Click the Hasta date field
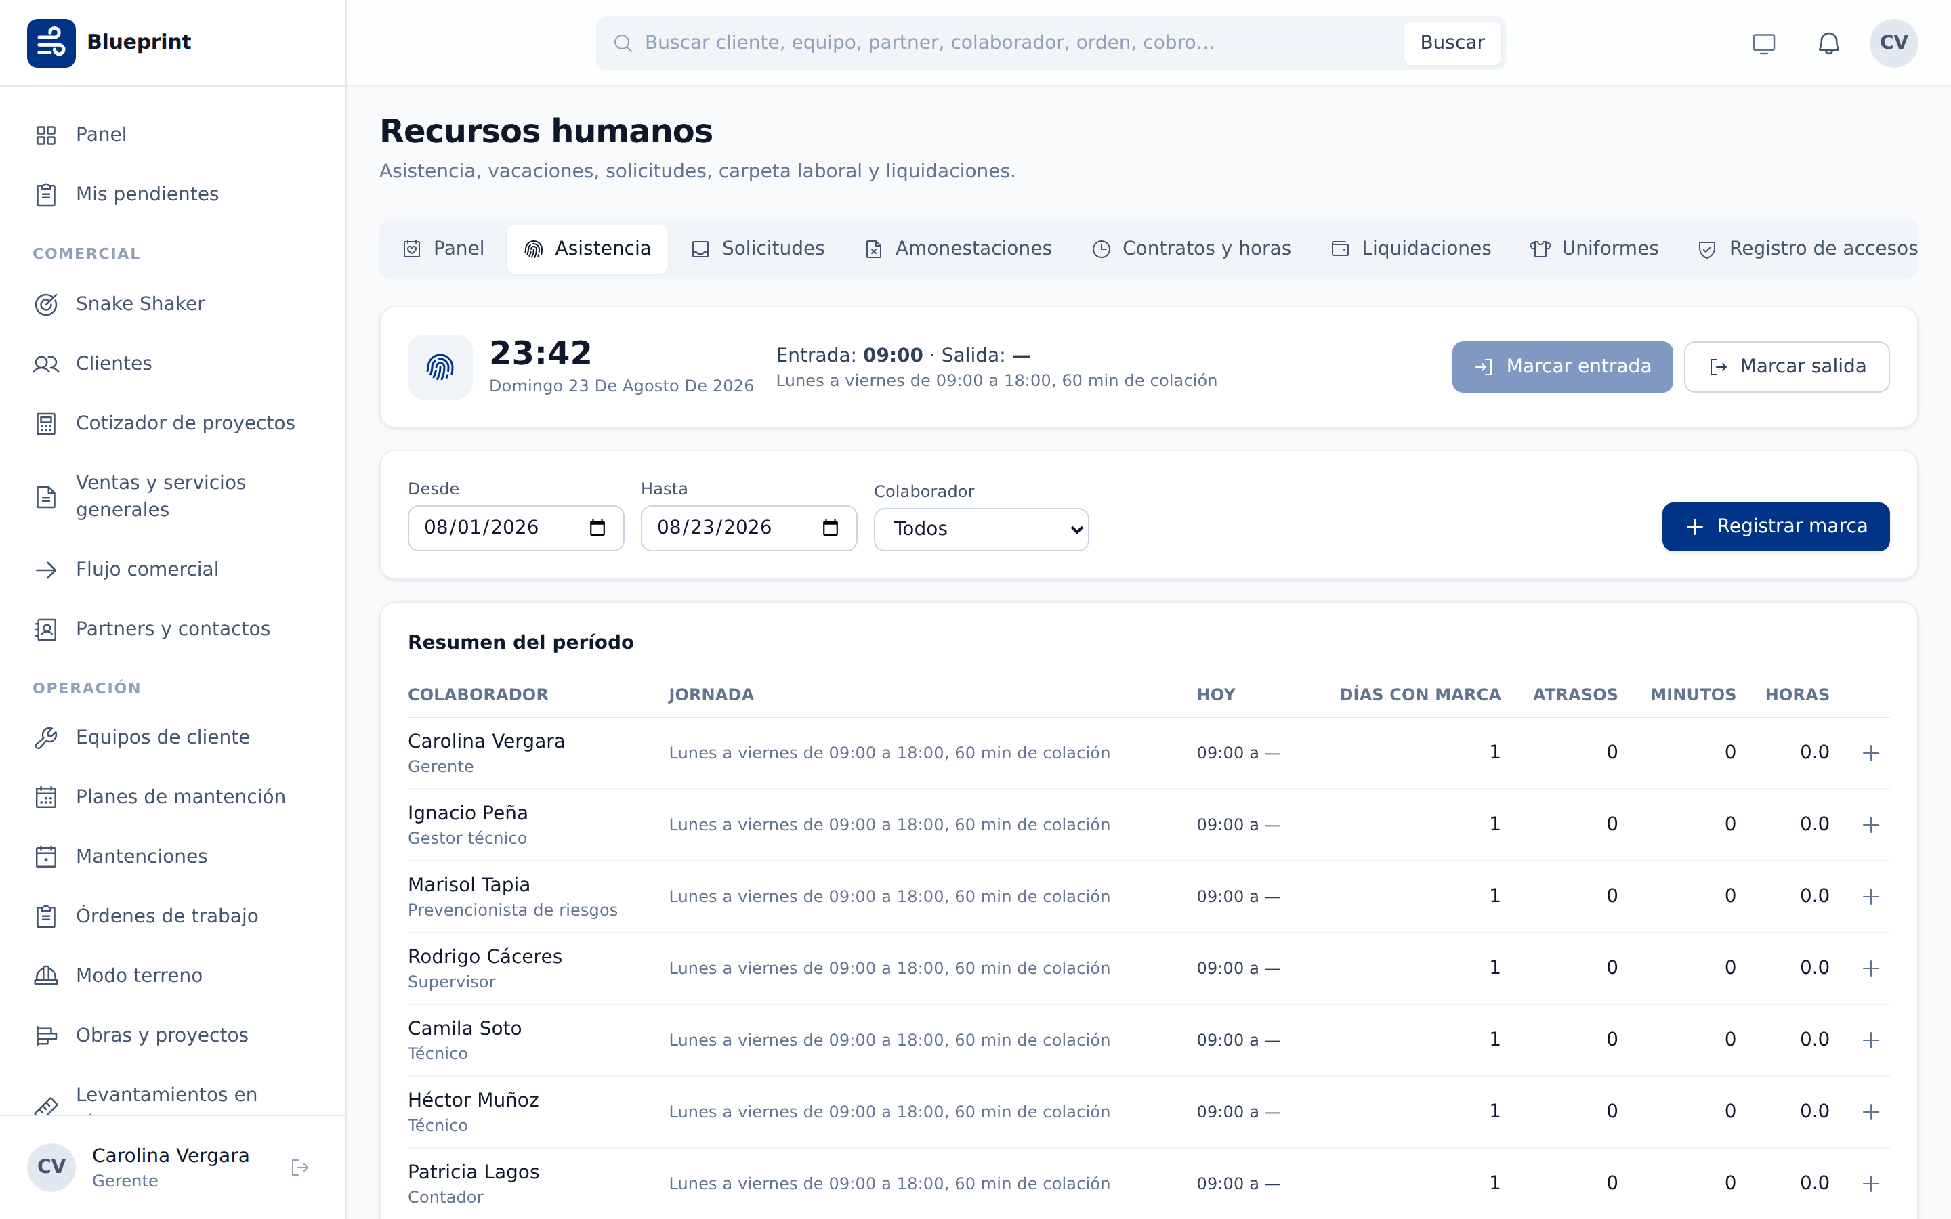 tap(749, 528)
